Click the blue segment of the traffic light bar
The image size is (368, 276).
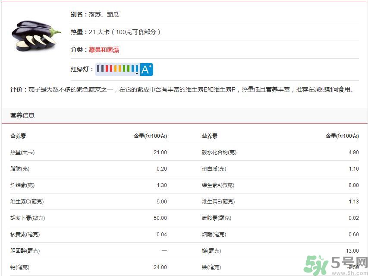(x=132, y=68)
